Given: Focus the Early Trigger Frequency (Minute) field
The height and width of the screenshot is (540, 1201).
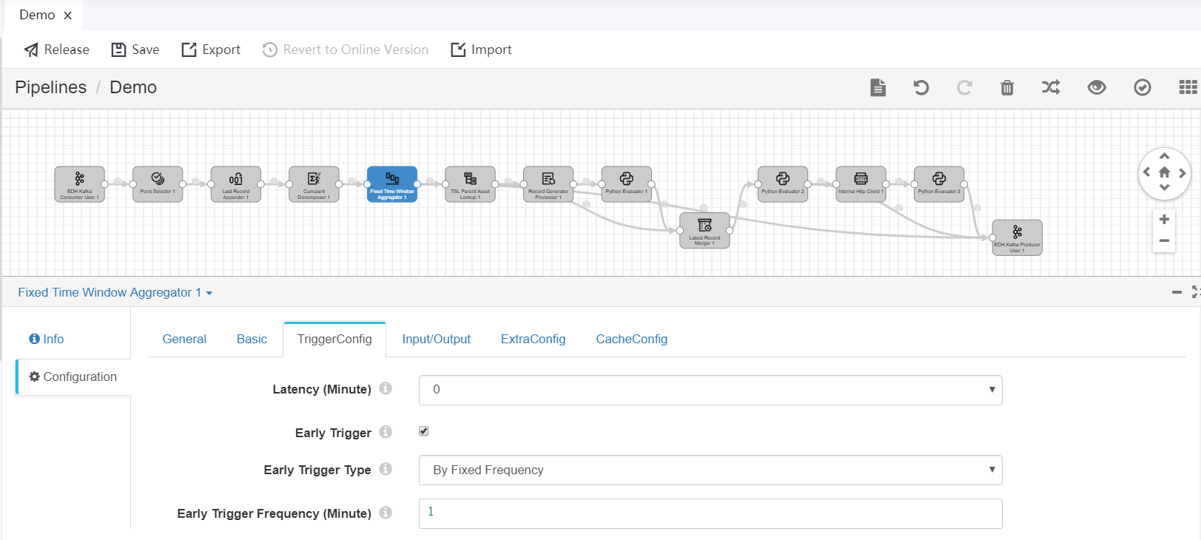Looking at the screenshot, I should 710,513.
